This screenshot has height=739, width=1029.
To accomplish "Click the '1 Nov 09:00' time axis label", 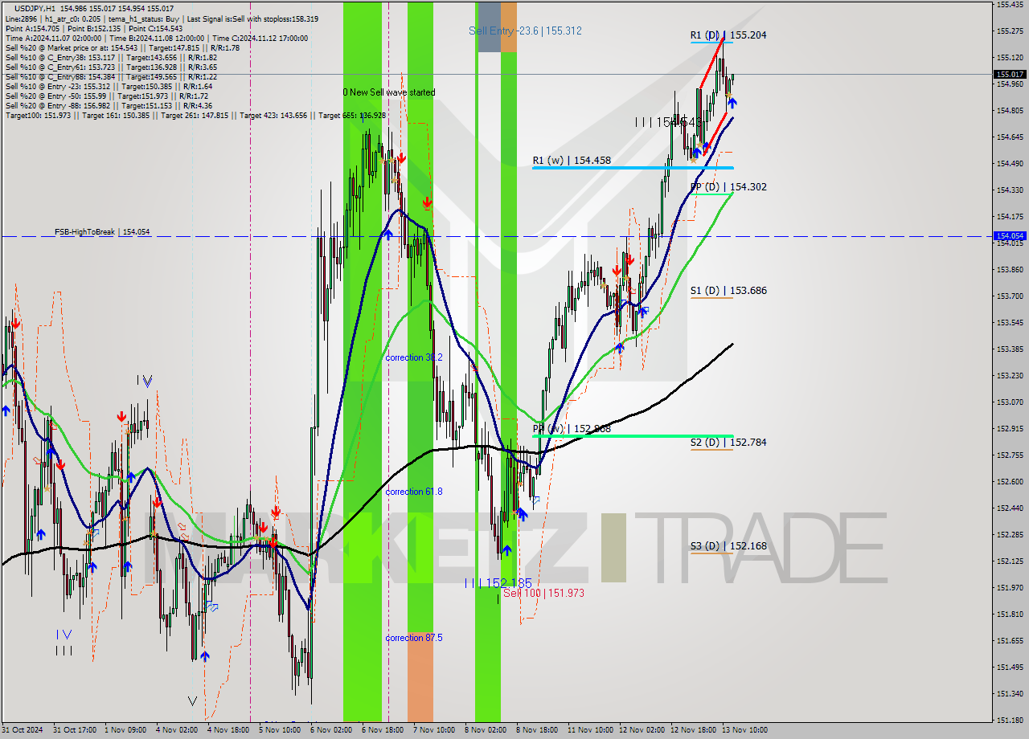I will tap(125, 730).
